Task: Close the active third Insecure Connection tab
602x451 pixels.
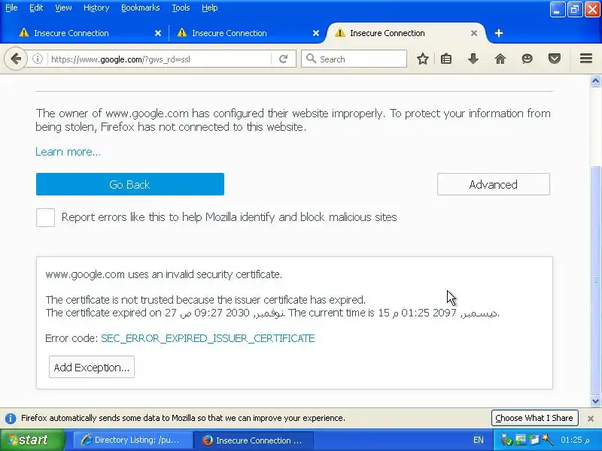Action: point(474,33)
